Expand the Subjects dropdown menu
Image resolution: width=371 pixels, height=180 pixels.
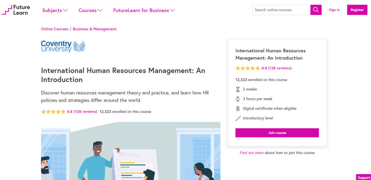(x=55, y=10)
